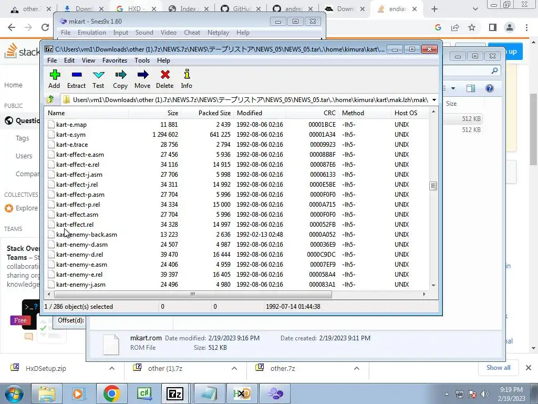538x404 pixels.
Task: Bookmark this page with star icon
Action: point(472,27)
